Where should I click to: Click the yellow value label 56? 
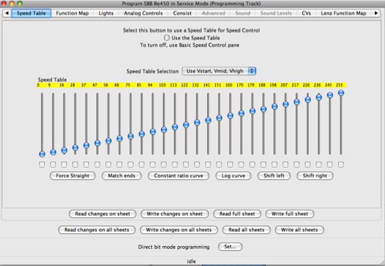click(x=106, y=85)
